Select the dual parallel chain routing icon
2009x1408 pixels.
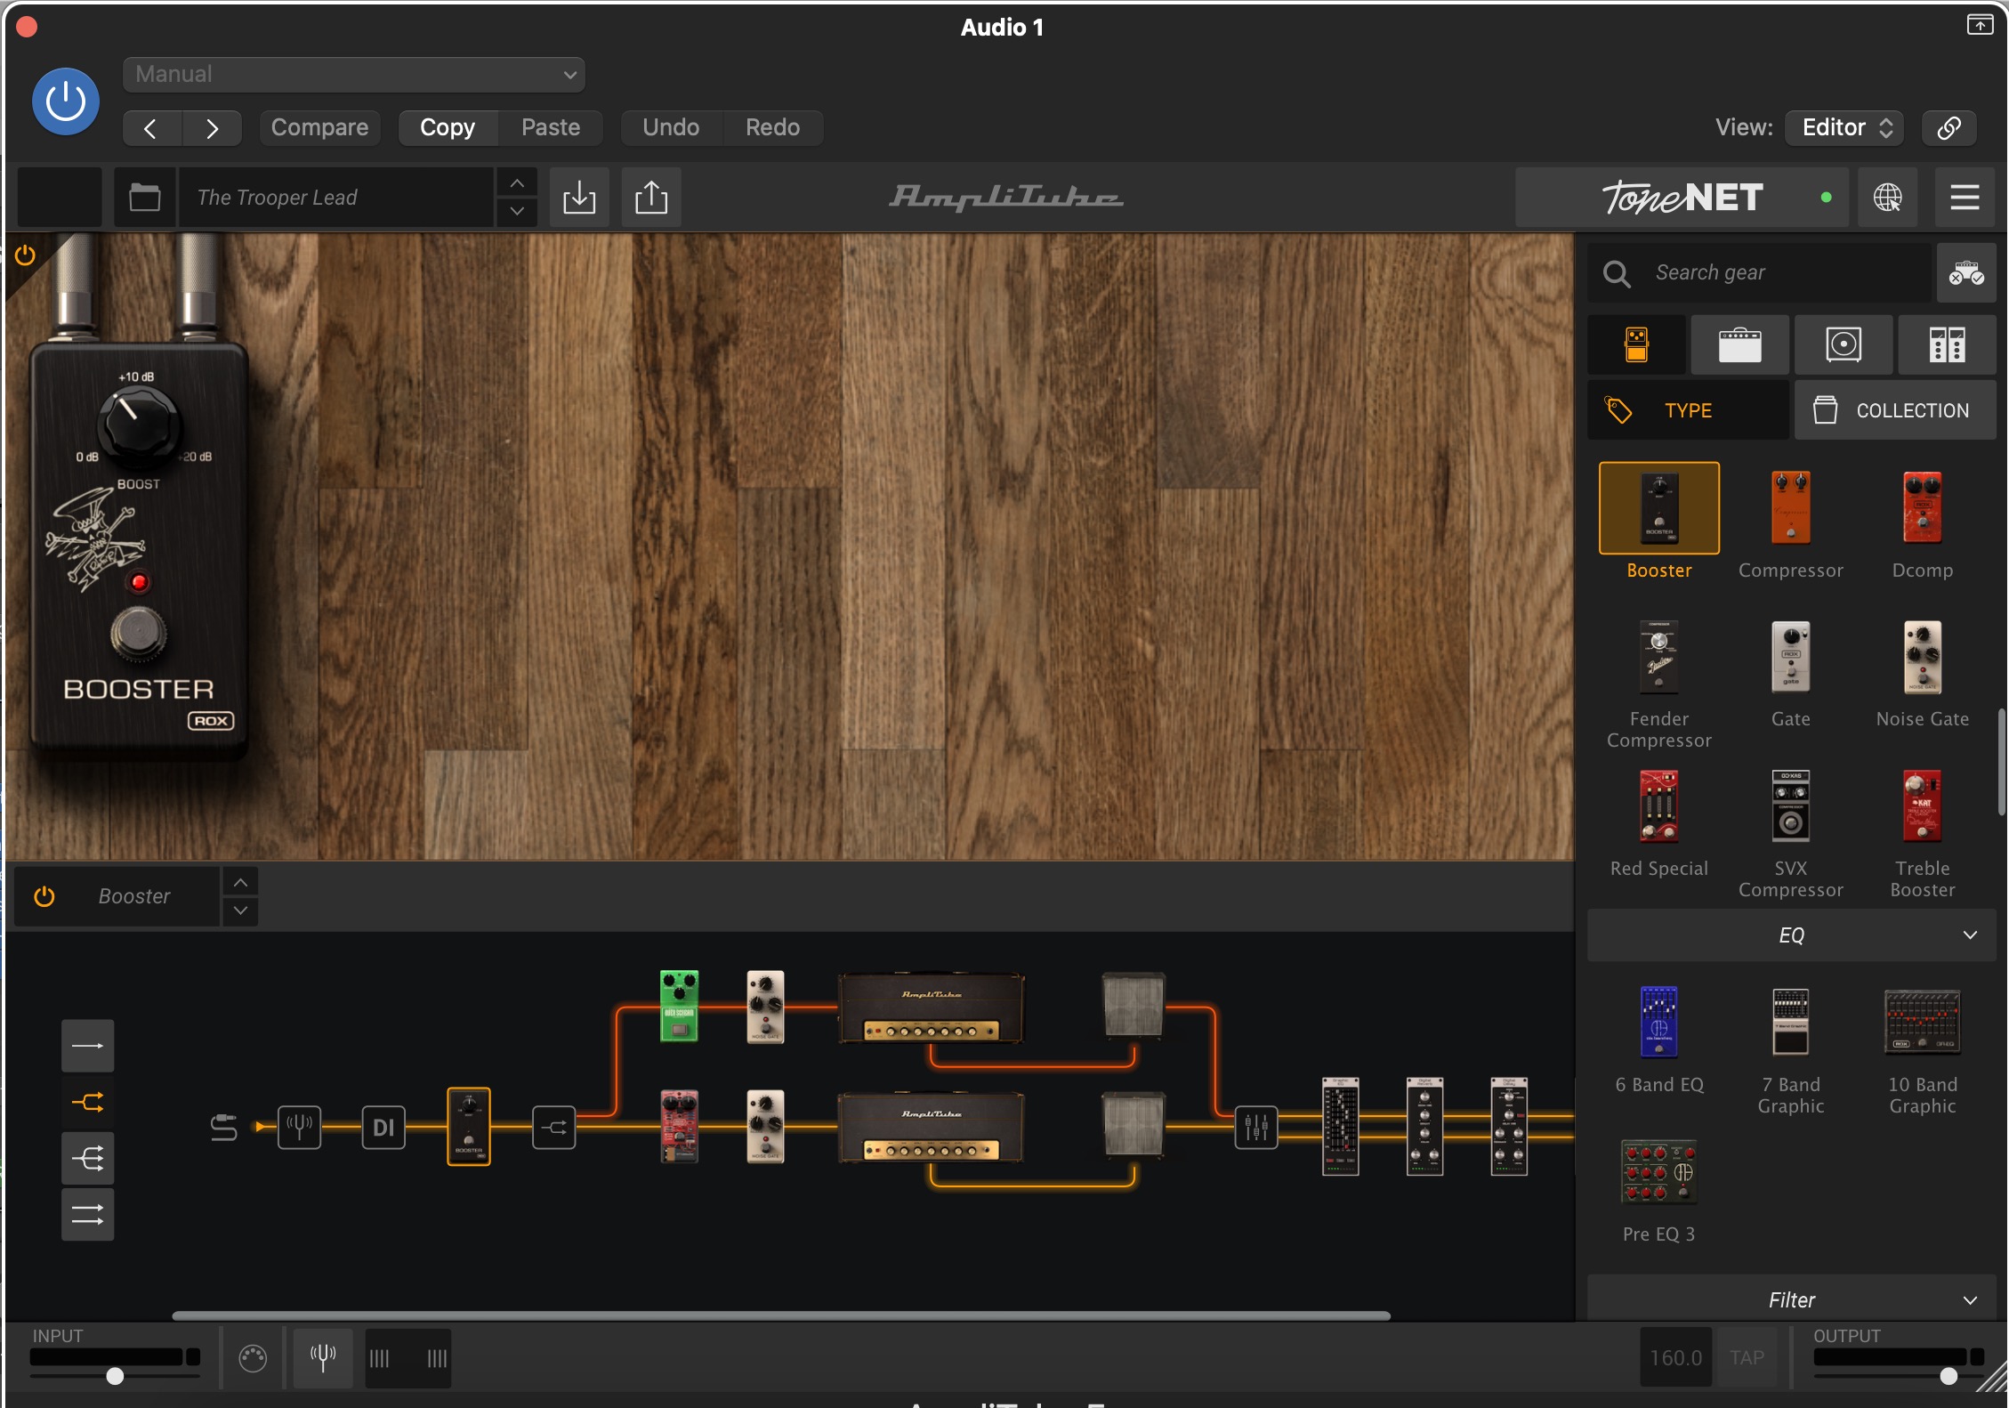tap(87, 1215)
